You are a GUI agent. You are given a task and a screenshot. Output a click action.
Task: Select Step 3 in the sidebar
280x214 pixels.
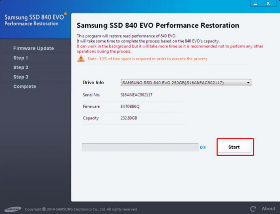click(21, 77)
